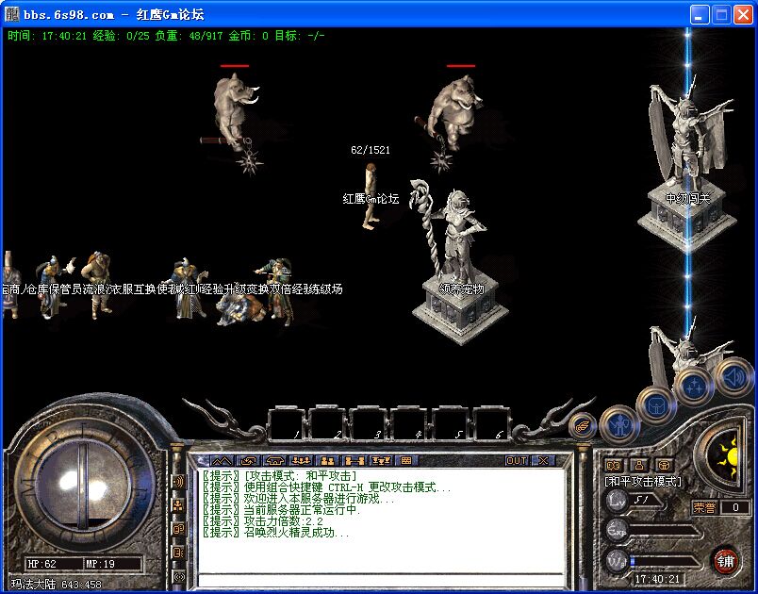
Task: Click the linked-boxes icon in chat toolbar
Action: tap(354, 461)
